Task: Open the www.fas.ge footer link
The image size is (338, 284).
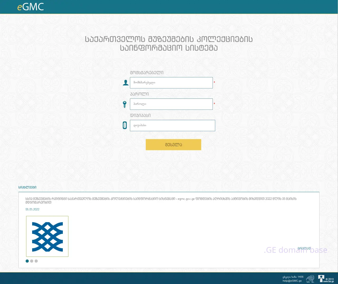Action: click(328, 281)
